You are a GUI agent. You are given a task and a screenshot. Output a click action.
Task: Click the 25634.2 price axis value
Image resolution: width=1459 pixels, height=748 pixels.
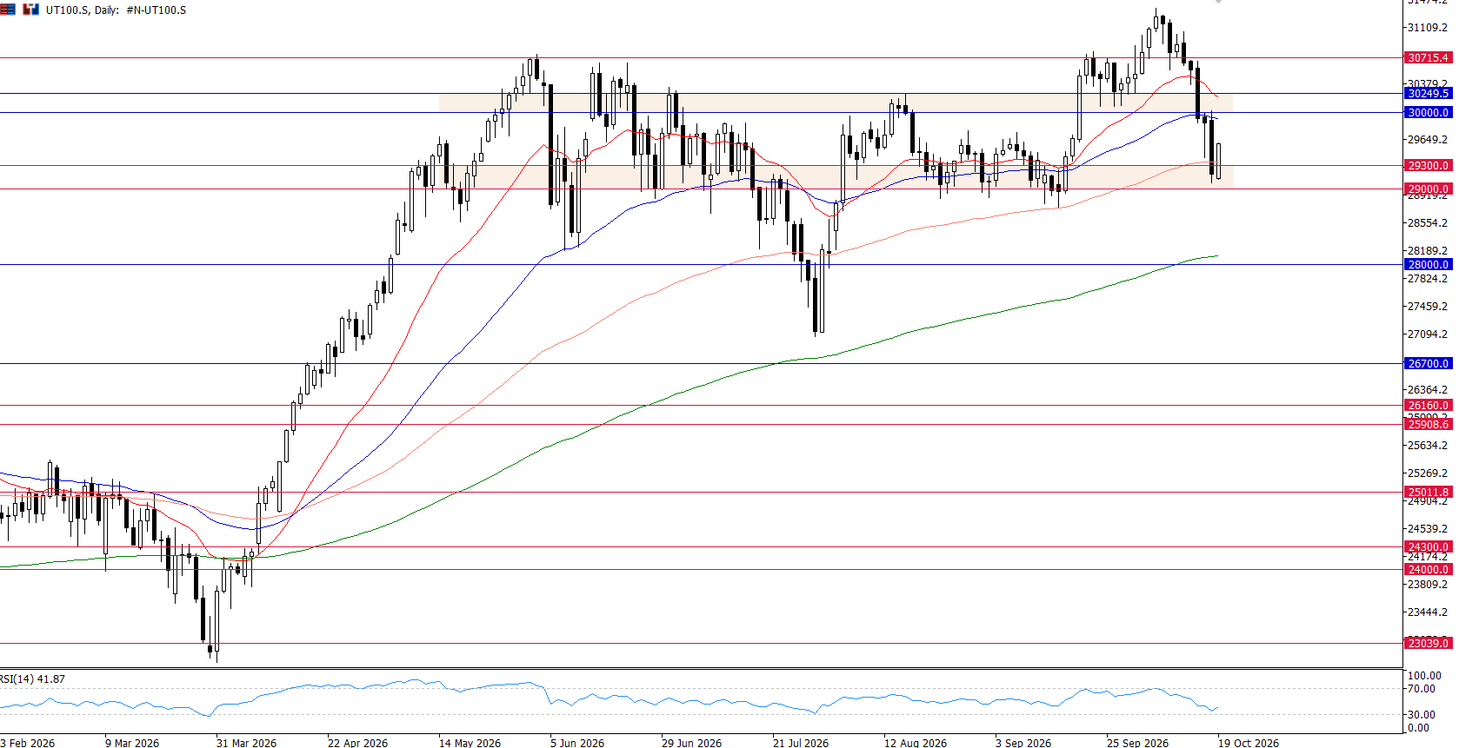[x=1428, y=446]
